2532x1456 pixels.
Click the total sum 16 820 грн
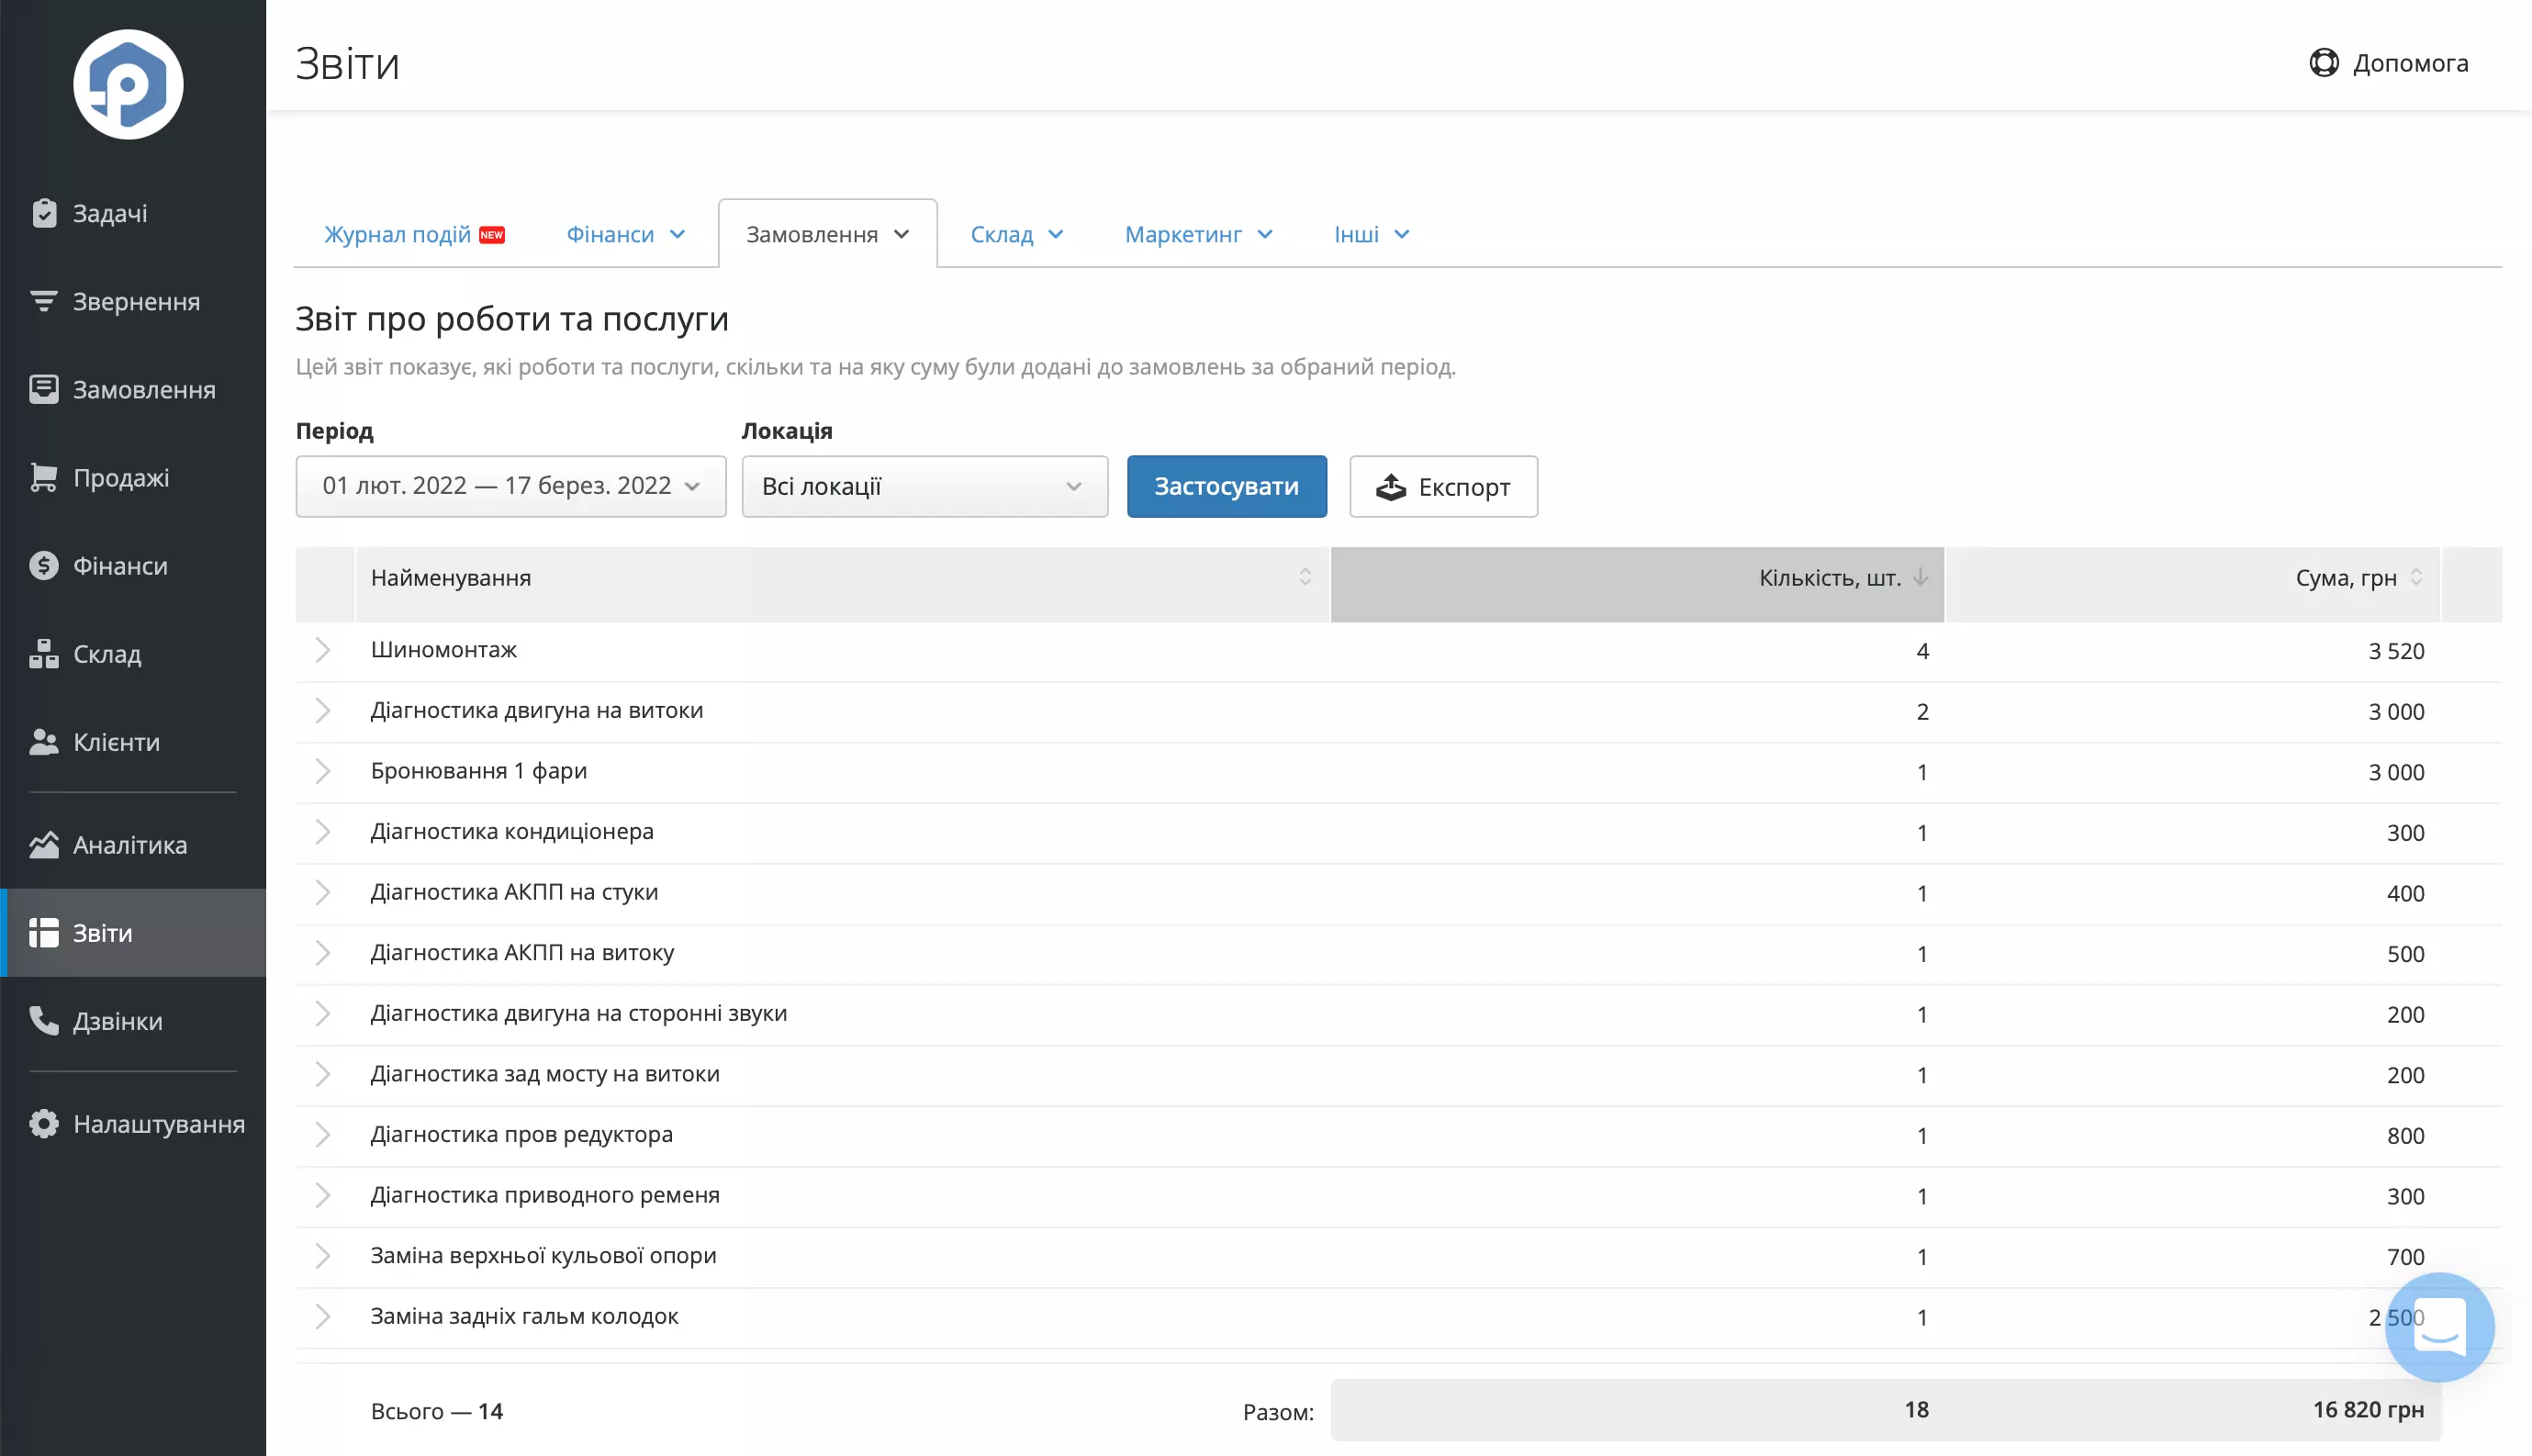coord(2368,1409)
